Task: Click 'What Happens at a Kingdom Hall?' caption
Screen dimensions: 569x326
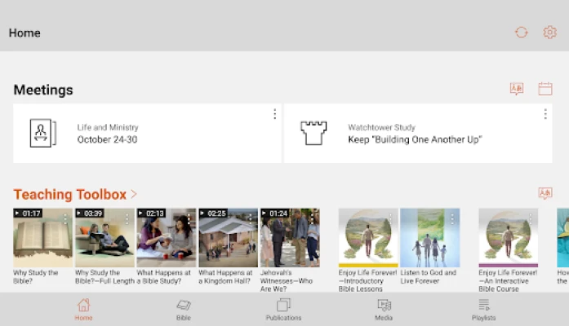Action: pos(225,277)
